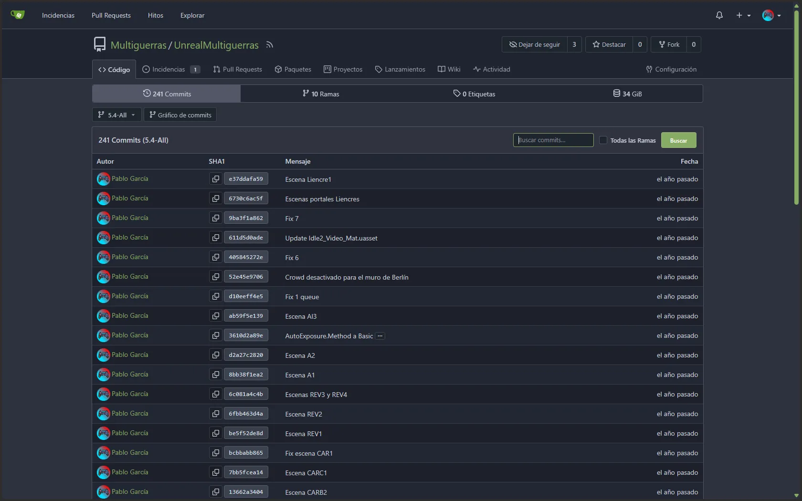The width and height of the screenshot is (802, 501).
Task: Copy SHA of the Fix 7 commit
Action: 216,218
